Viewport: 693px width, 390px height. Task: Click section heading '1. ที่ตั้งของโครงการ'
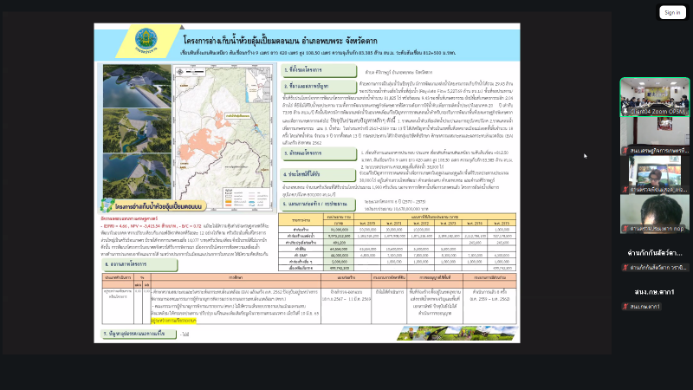coord(319,70)
